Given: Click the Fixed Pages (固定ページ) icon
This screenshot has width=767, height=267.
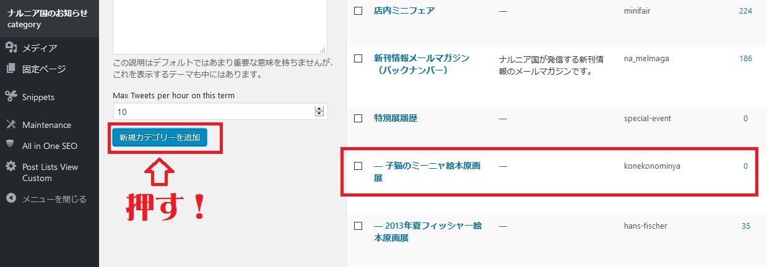Looking at the screenshot, I should [11, 69].
